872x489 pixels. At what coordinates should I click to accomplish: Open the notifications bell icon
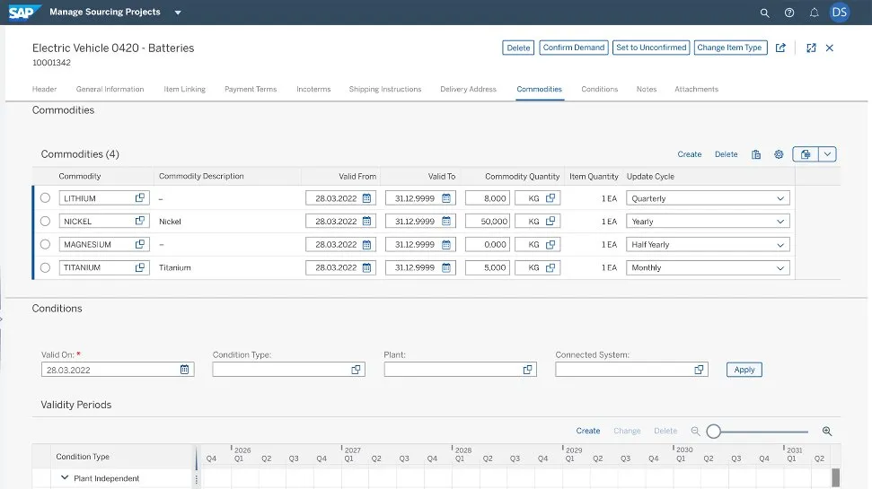[x=814, y=13]
